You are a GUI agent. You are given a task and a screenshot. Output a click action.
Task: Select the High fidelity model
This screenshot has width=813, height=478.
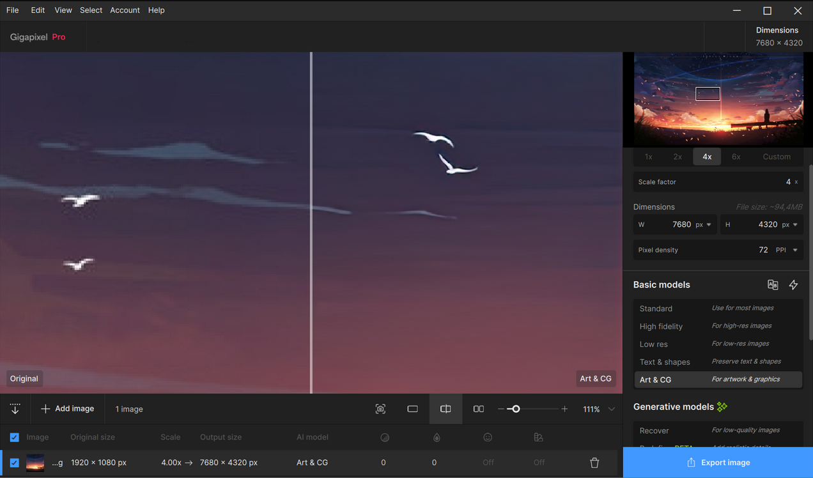(x=718, y=326)
